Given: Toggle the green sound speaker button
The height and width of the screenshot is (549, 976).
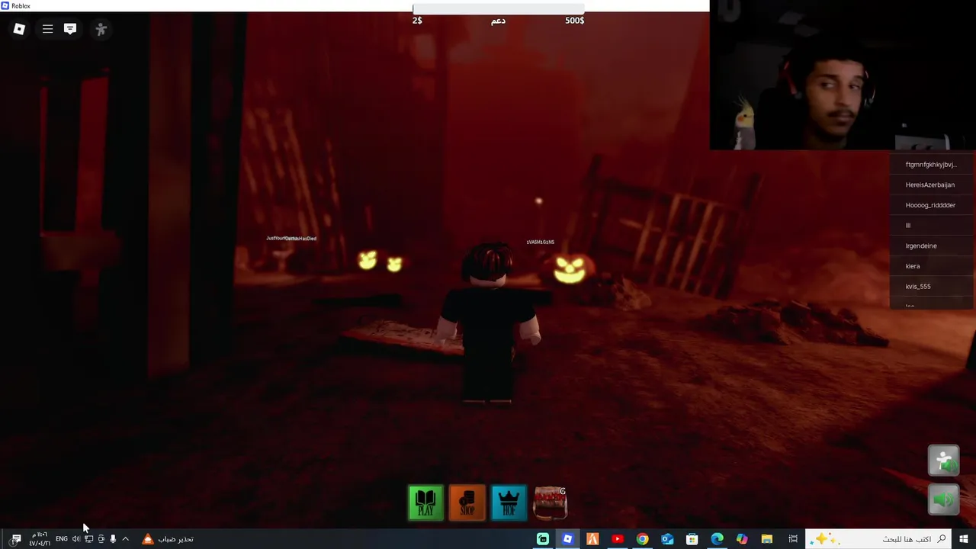Looking at the screenshot, I should (943, 500).
